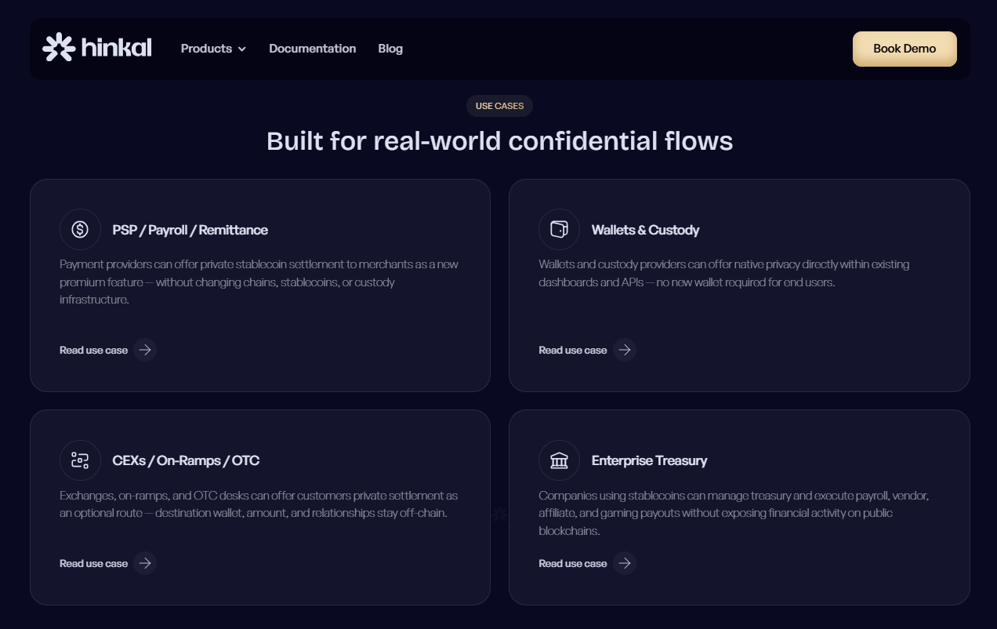Click the Hinkal logo in the navbar
This screenshot has height=629, width=997.
(x=97, y=48)
